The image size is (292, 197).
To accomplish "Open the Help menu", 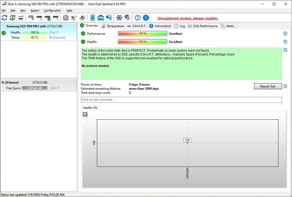I will (69, 10).
